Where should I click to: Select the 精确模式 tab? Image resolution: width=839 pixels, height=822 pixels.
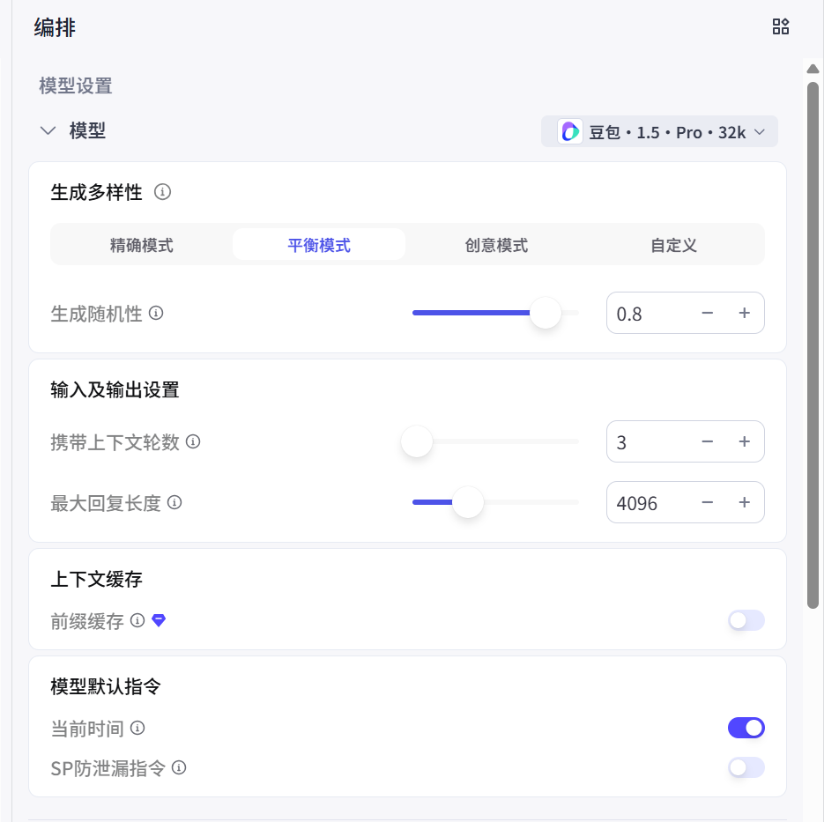click(x=142, y=245)
